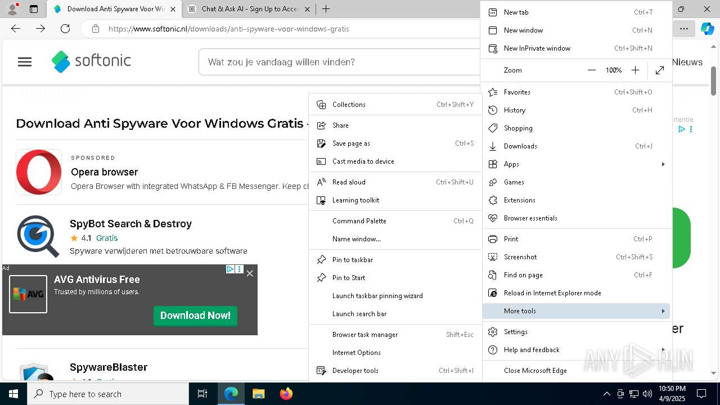Click the Share icon in submenu
Viewport: 720px width, 405px height.
coord(322,125)
